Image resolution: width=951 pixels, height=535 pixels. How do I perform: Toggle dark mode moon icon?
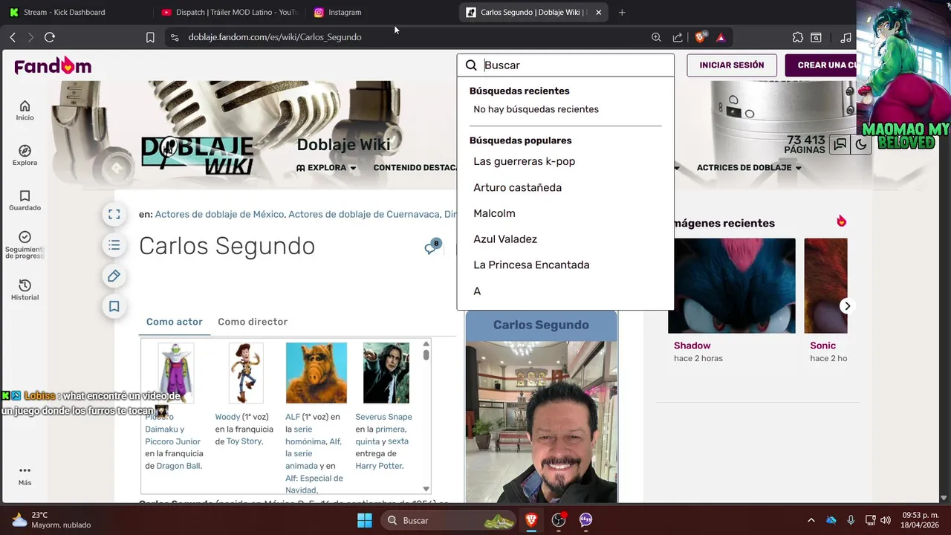tap(861, 144)
